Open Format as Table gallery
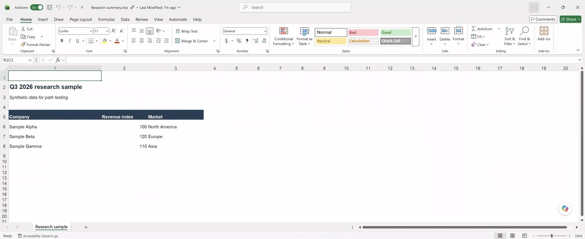This screenshot has height=239, width=585. click(x=304, y=36)
